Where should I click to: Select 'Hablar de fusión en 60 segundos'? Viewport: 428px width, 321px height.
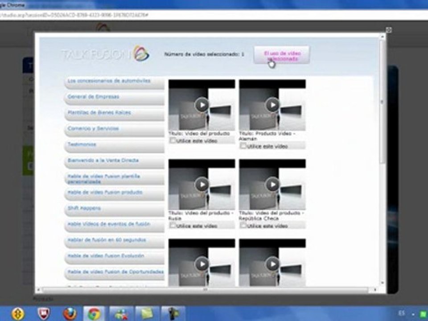point(115,242)
